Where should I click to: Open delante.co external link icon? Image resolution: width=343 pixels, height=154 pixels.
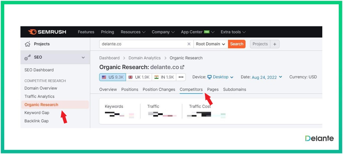click(x=182, y=67)
